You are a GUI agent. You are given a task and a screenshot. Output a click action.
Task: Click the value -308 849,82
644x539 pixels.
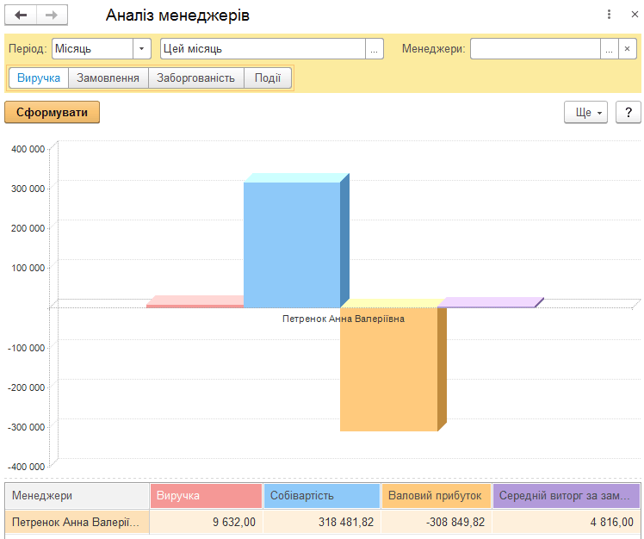coord(455,522)
